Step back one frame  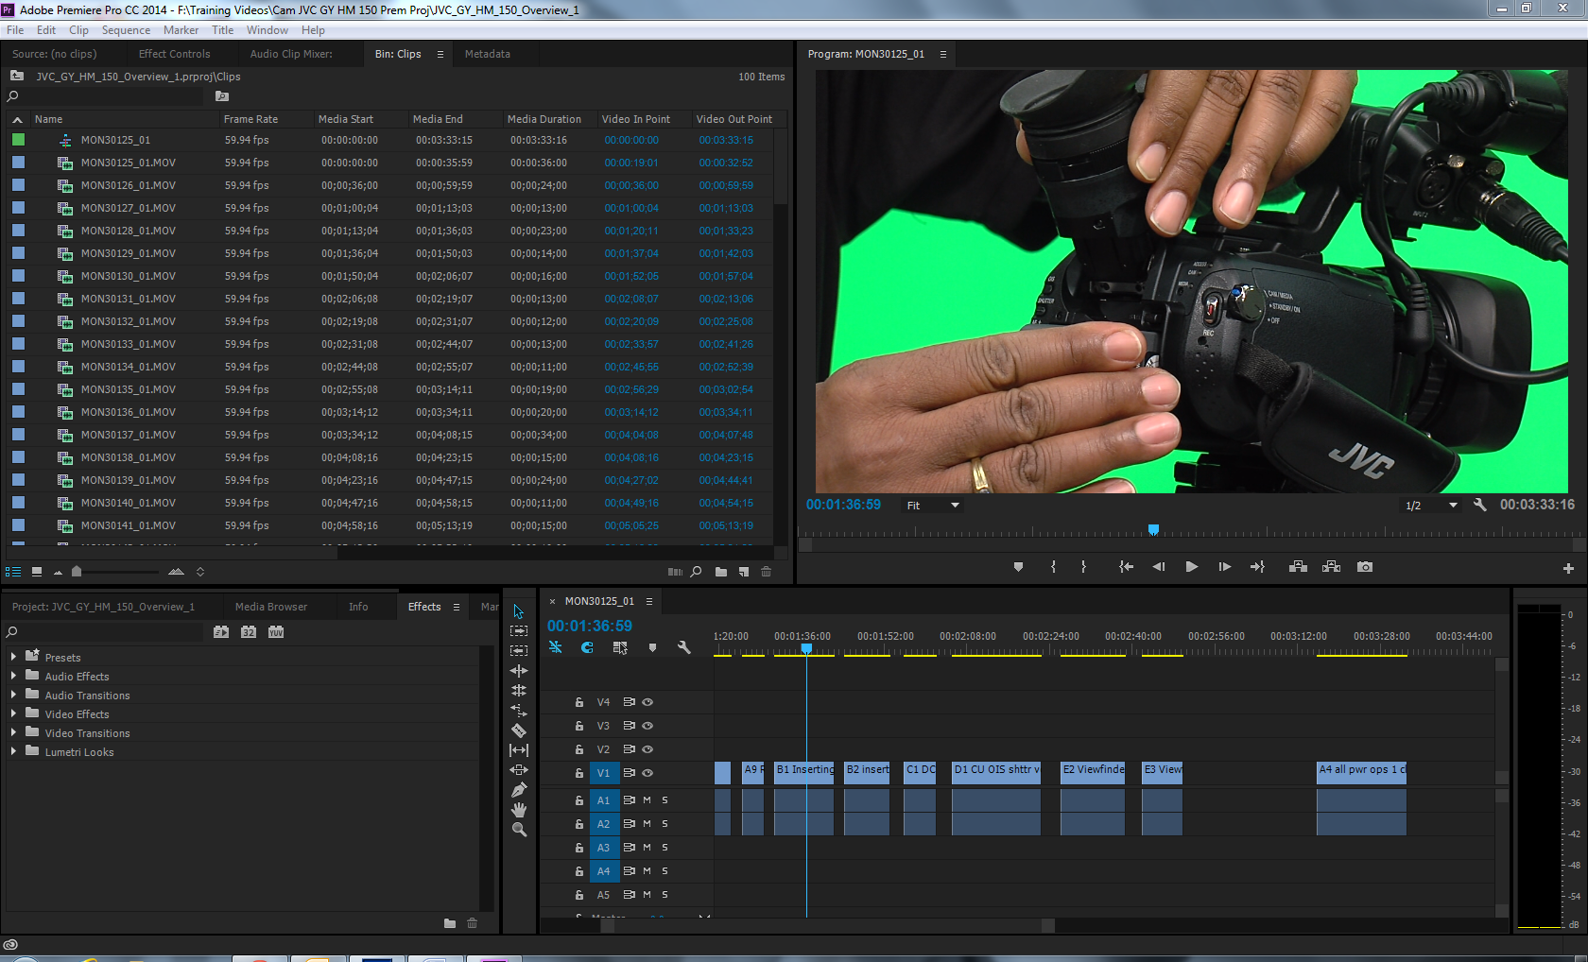pos(1159,567)
